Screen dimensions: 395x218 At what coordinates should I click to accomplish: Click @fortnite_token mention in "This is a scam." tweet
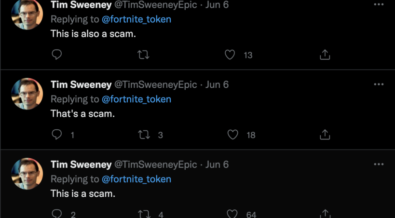pos(136,179)
